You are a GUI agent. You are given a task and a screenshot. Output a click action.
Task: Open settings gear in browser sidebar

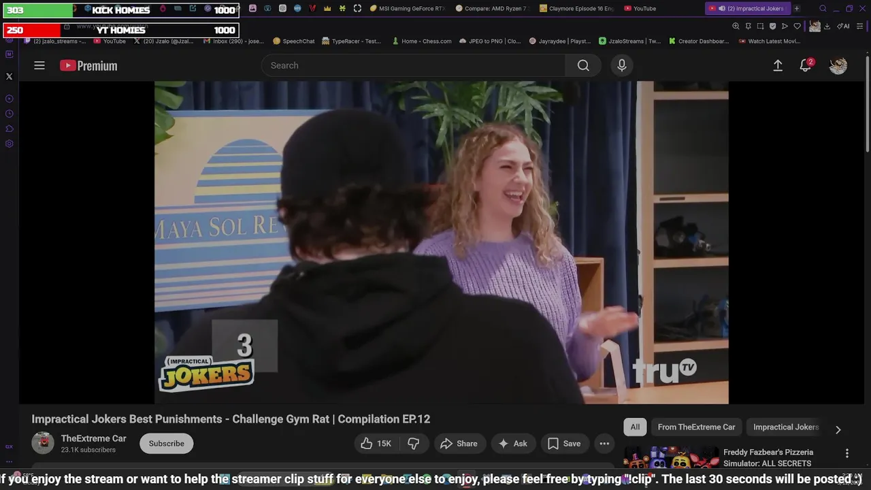[x=10, y=144]
